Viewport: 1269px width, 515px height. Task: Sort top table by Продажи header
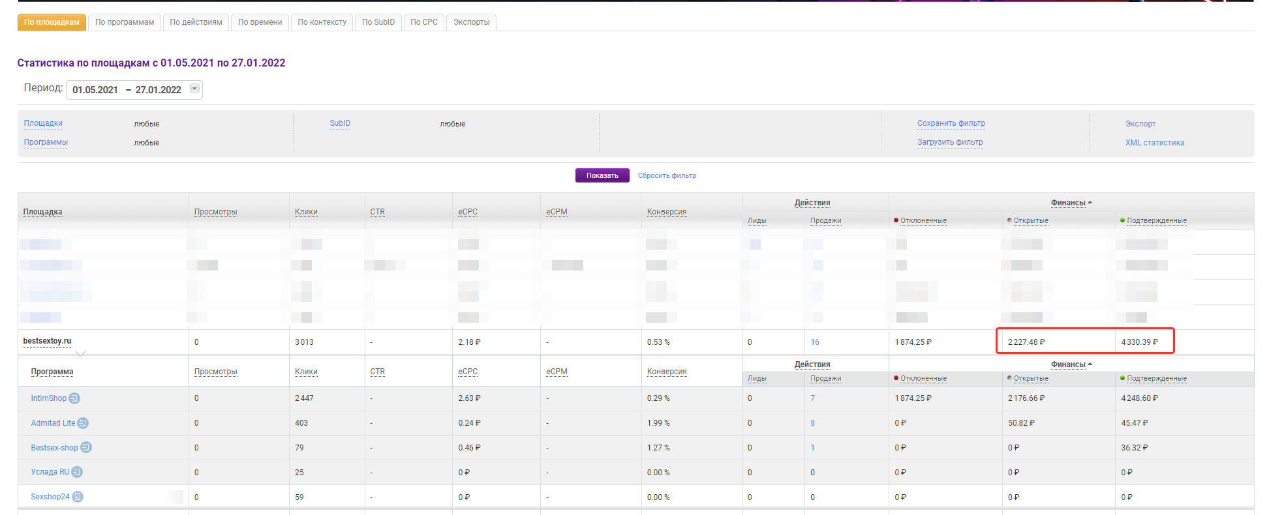point(826,221)
